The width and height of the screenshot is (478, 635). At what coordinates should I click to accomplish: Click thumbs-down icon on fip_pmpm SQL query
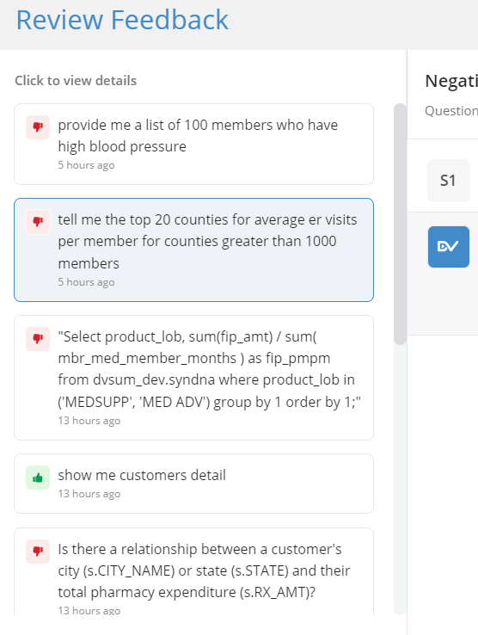click(38, 338)
